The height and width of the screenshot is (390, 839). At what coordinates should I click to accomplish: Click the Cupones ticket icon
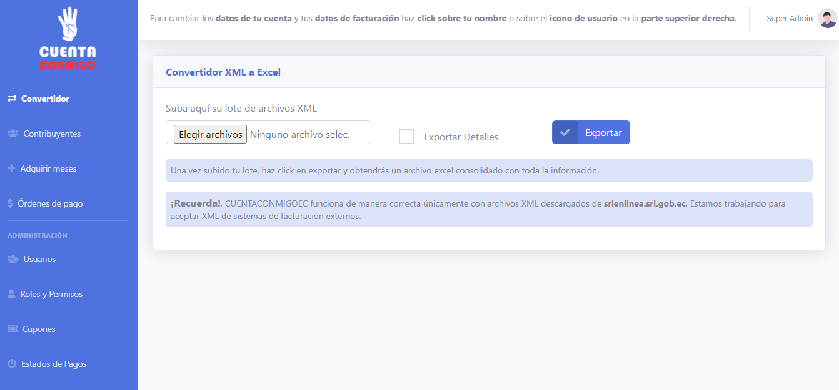pyautogui.click(x=12, y=329)
